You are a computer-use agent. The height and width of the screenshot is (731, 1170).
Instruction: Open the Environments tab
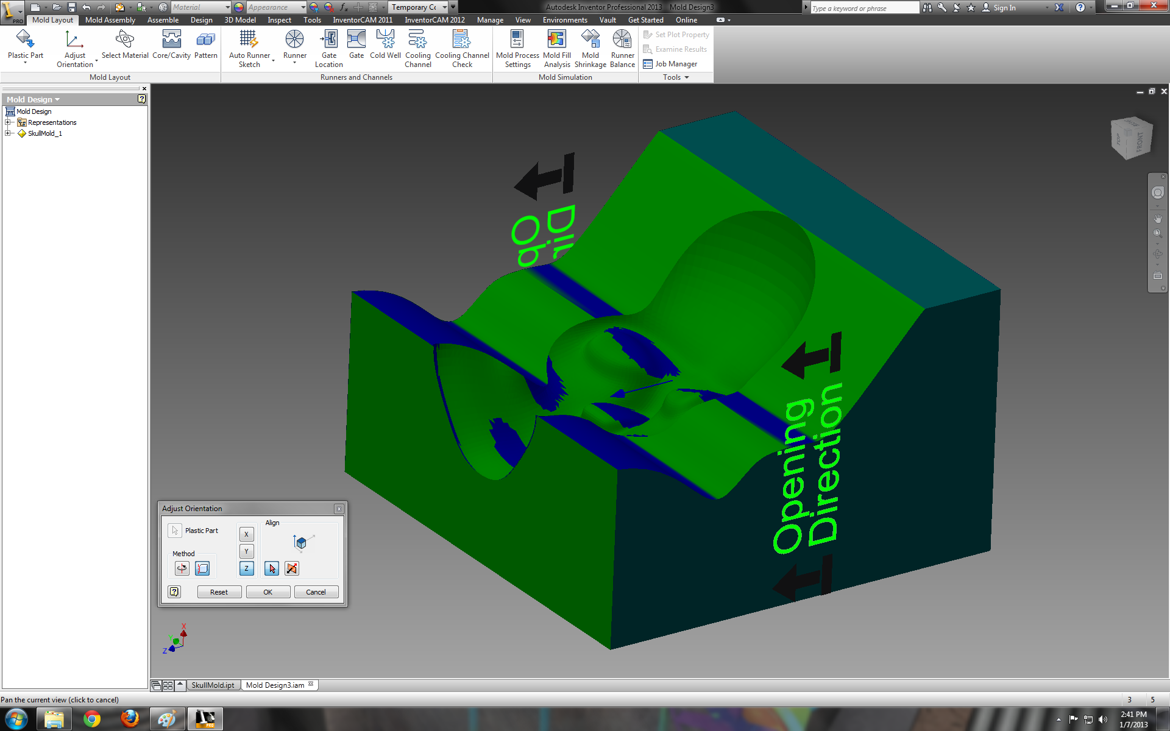[565, 20]
